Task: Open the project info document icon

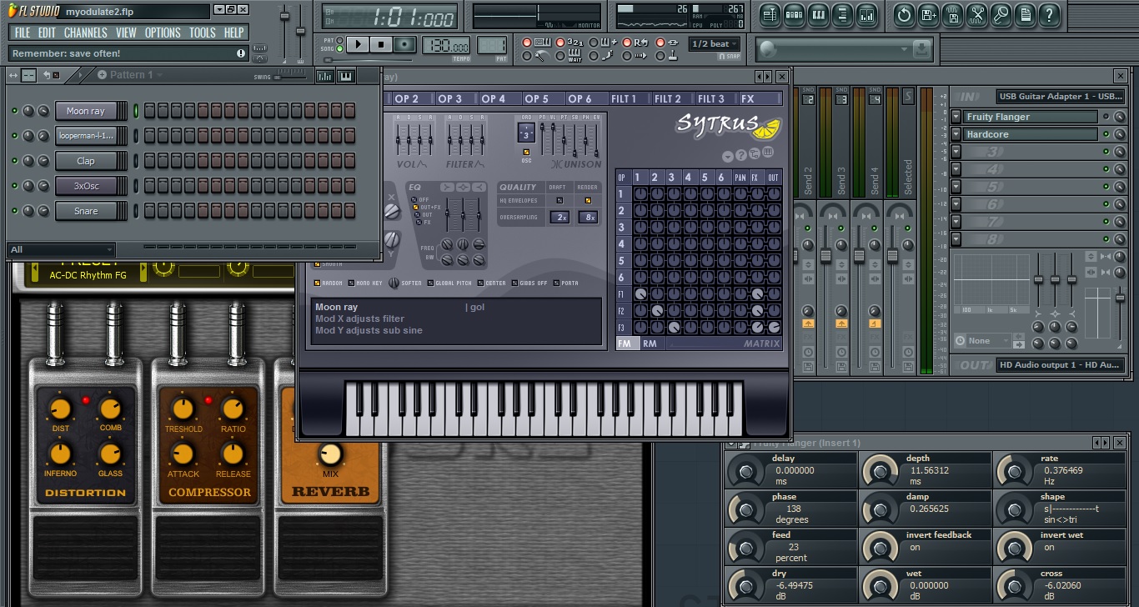Action: pyautogui.click(x=1025, y=14)
